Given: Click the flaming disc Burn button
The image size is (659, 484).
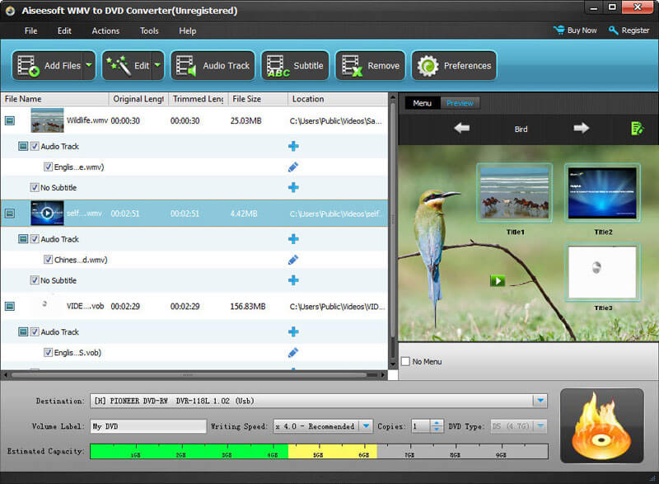Looking at the screenshot, I should (602, 425).
